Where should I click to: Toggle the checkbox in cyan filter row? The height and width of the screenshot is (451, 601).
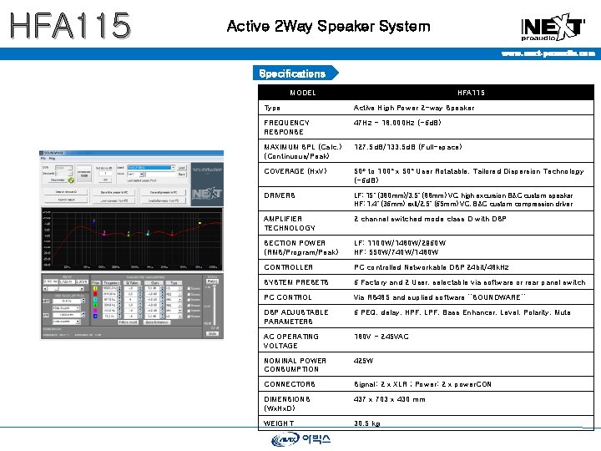click(x=189, y=300)
